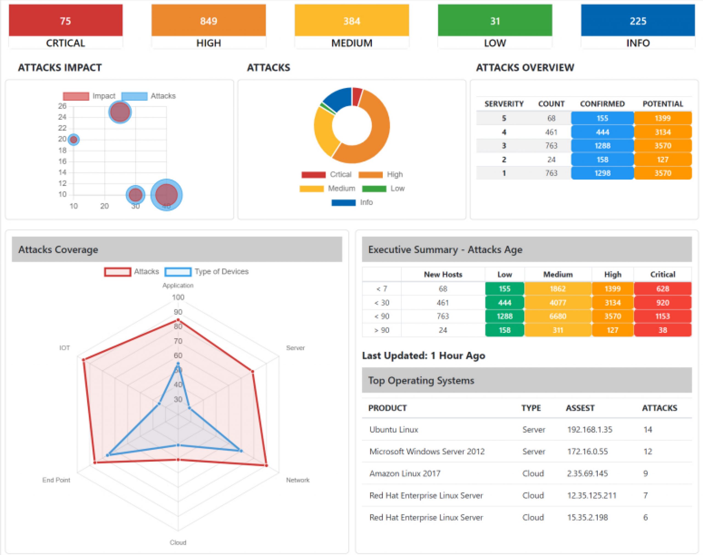Click the SERVERITY column header
The height and width of the screenshot is (555, 703).
pos(504,104)
